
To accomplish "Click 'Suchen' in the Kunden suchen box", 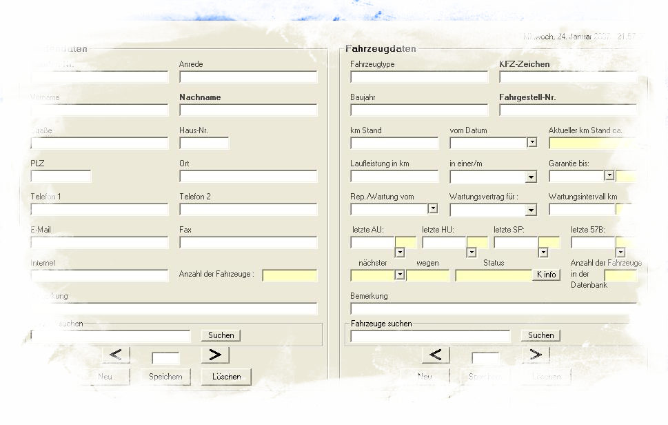I will 221,335.
